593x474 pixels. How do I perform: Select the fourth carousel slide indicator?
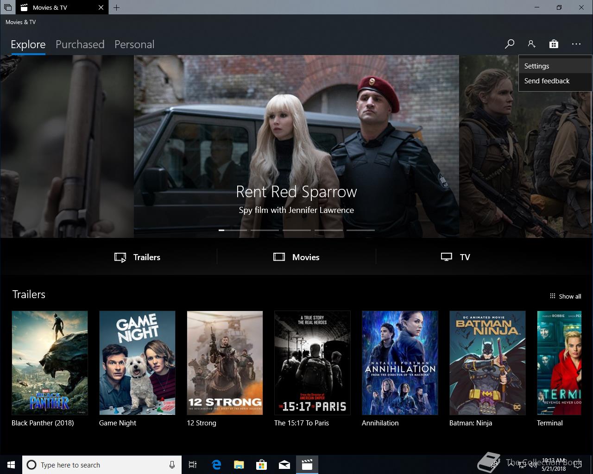[328, 230]
